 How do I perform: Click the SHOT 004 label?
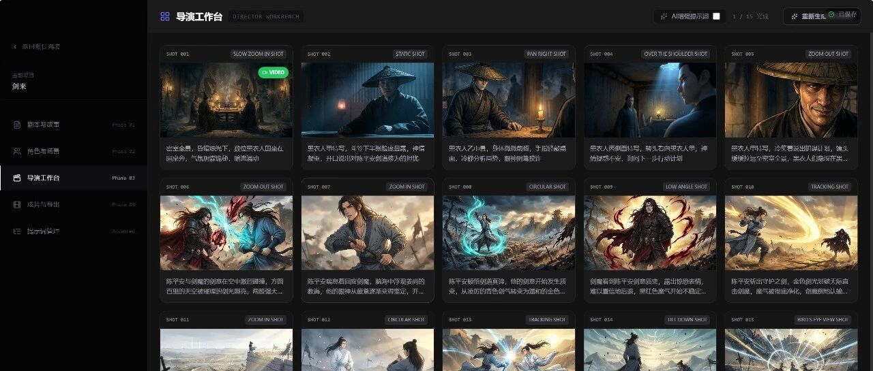pyautogui.click(x=601, y=54)
